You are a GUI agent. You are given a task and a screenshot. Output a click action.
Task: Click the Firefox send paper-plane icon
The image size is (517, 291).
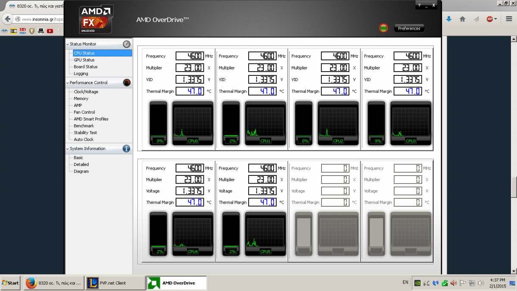[x=476, y=19]
